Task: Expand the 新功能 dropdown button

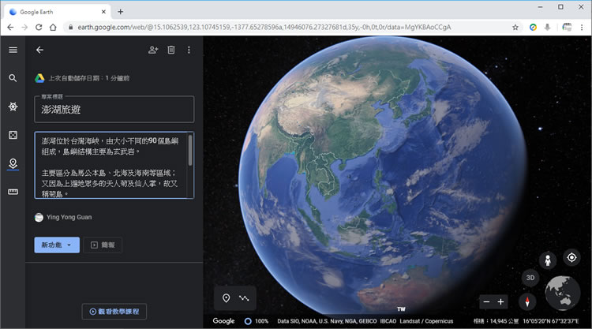Action: [x=57, y=245]
